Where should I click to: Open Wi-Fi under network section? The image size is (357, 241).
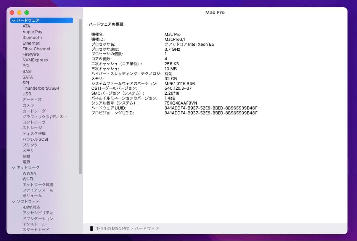pyautogui.click(x=28, y=179)
